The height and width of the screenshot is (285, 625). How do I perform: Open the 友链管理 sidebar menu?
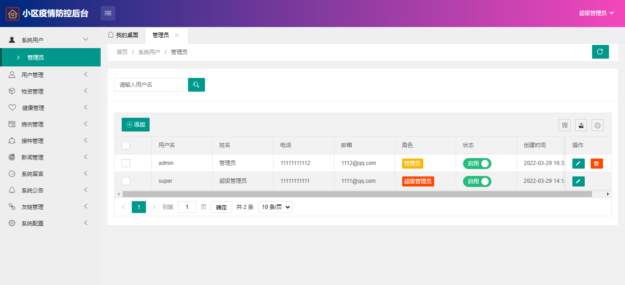[x=50, y=207]
